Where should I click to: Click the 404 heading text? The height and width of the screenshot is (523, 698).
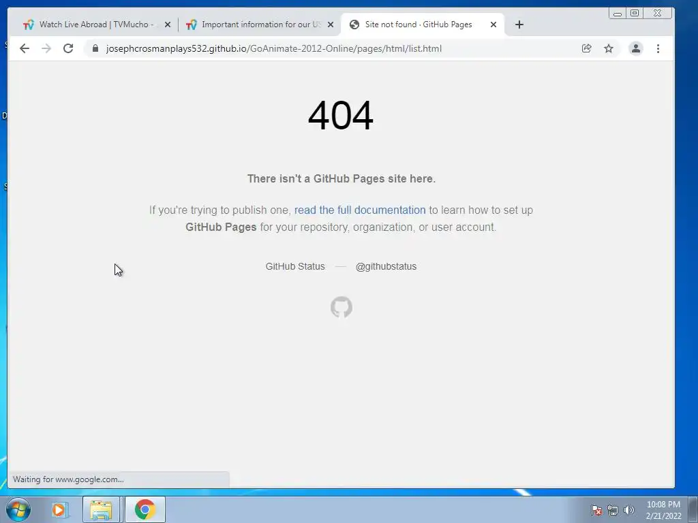[x=341, y=115]
